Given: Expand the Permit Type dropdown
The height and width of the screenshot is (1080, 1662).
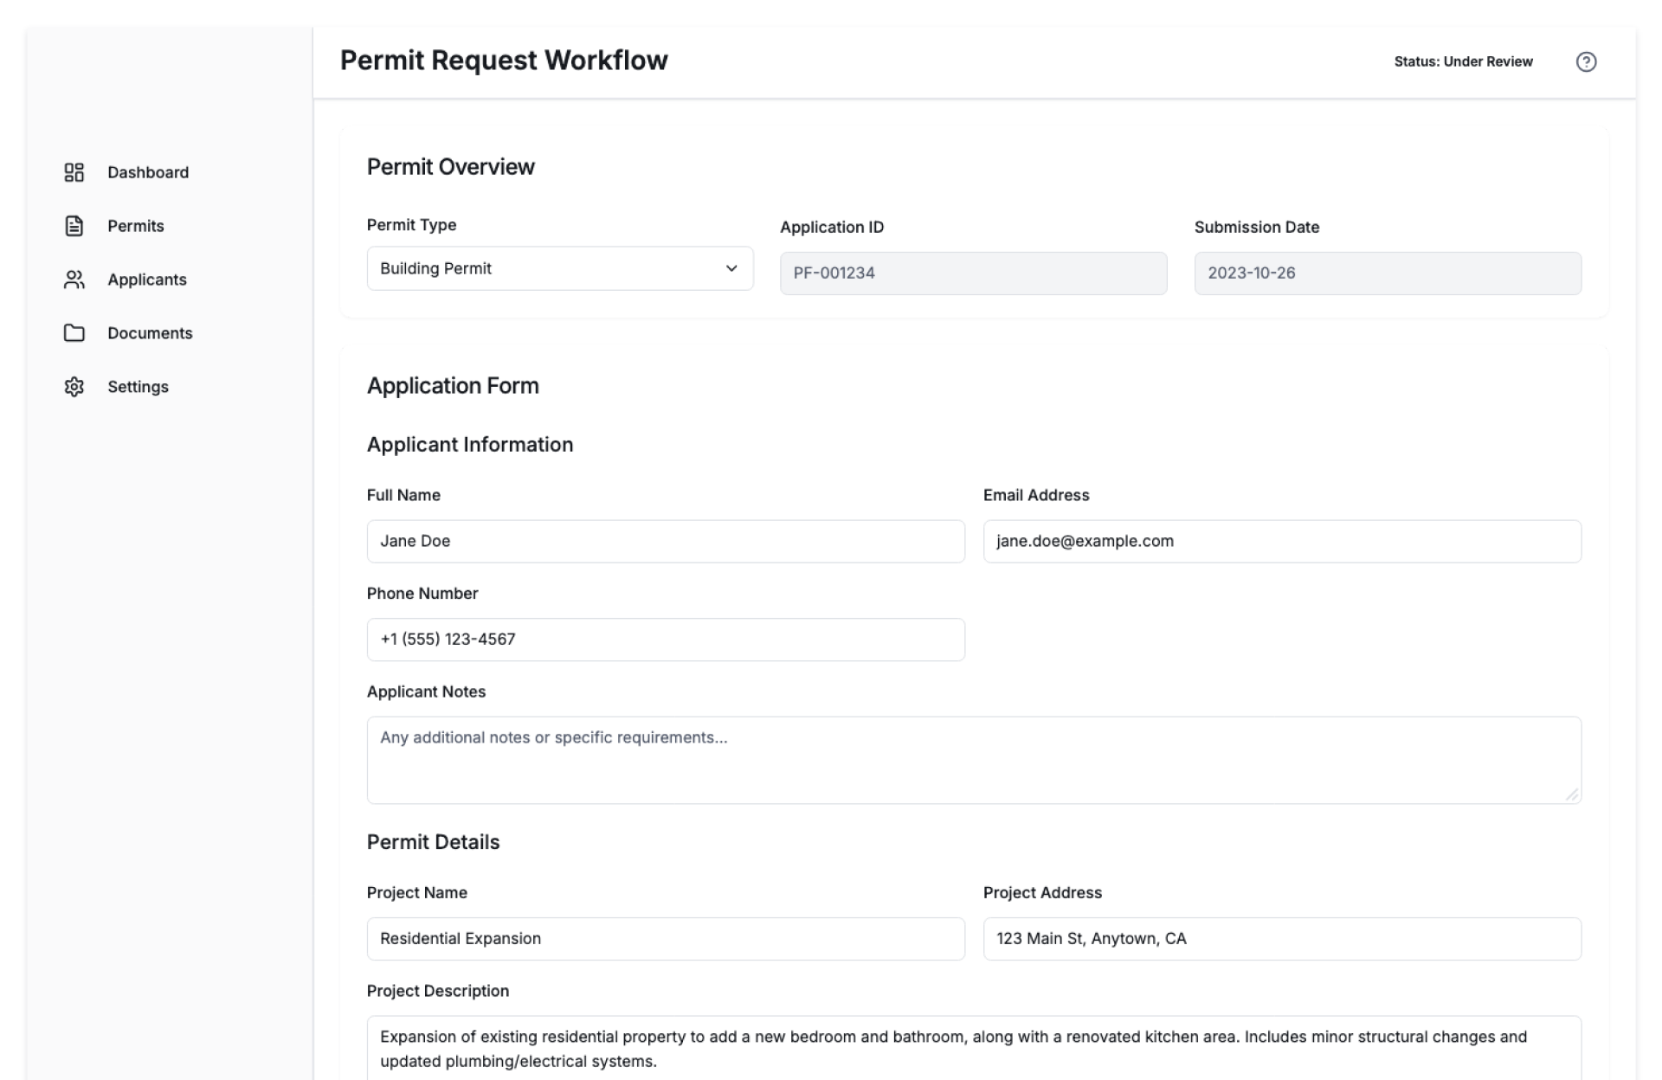Looking at the screenshot, I should [559, 268].
